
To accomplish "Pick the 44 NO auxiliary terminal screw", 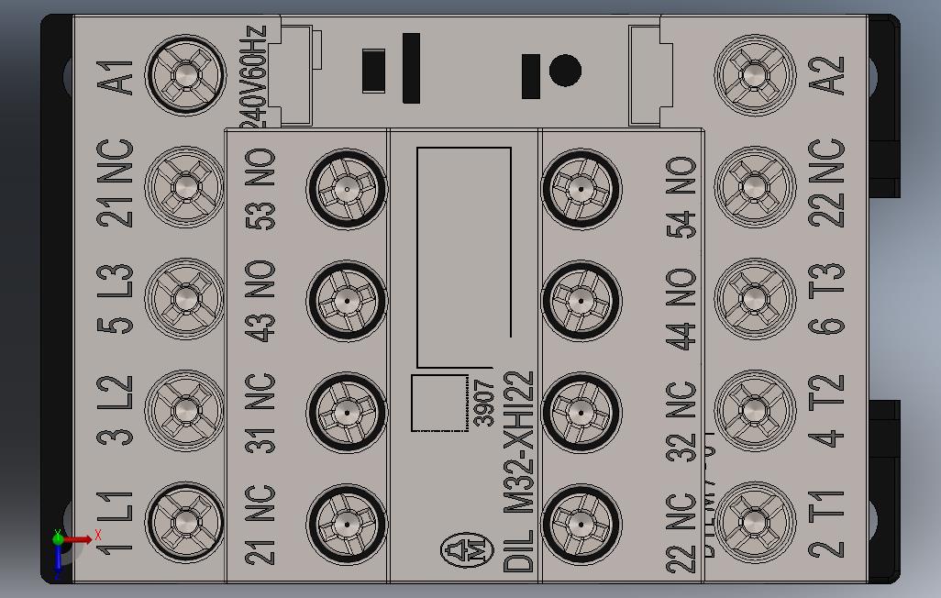I will tap(581, 300).
